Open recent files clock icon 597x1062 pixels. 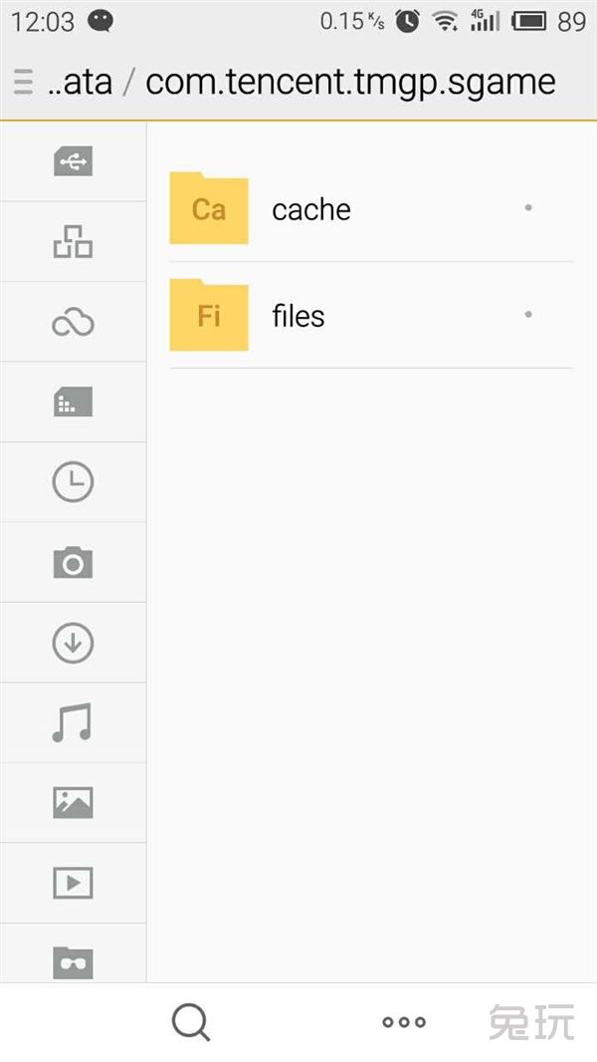pyautogui.click(x=73, y=482)
